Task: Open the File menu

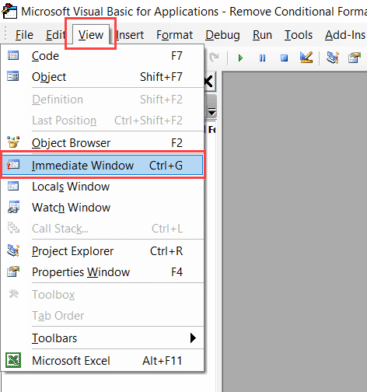Action: (24, 35)
